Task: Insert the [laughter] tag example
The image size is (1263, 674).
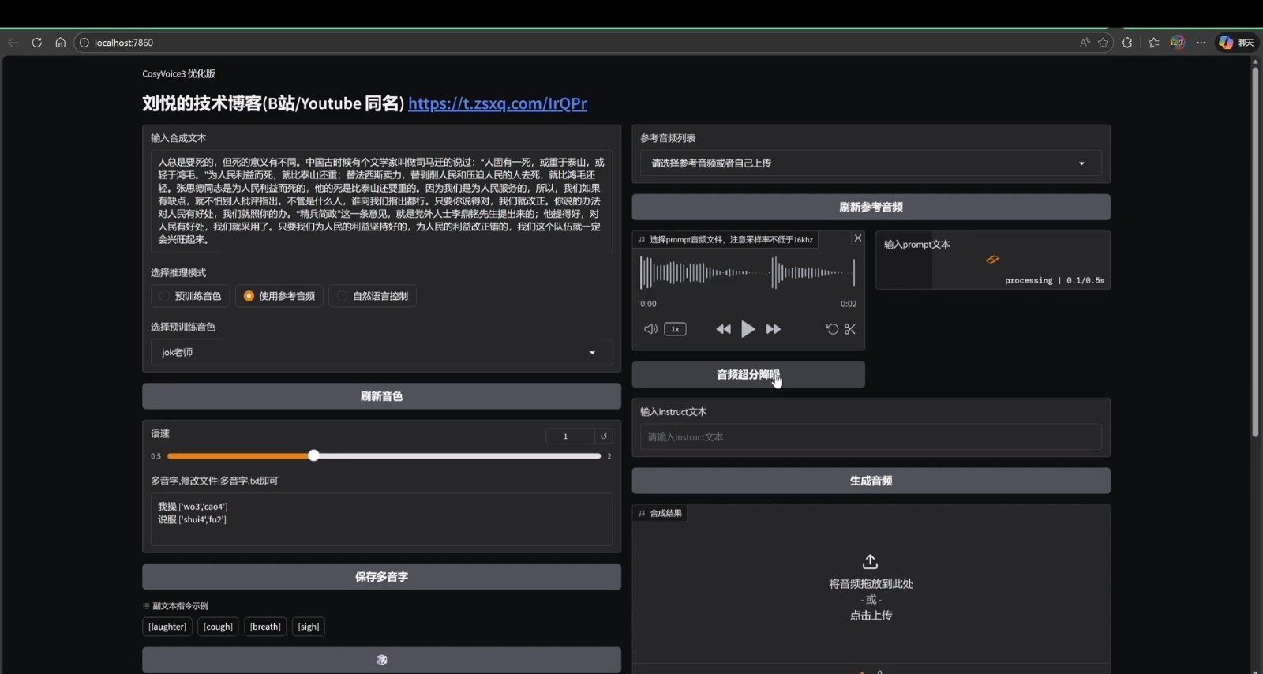Action: pos(167,627)
